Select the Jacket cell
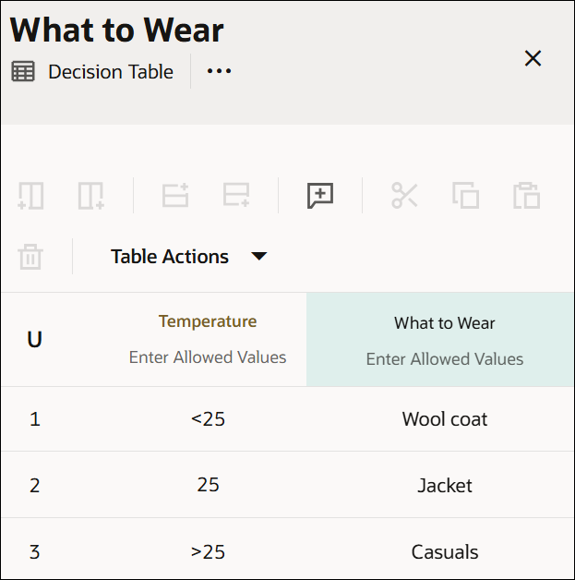The width and height of the screenshot is (575, 580). point(445,485)
